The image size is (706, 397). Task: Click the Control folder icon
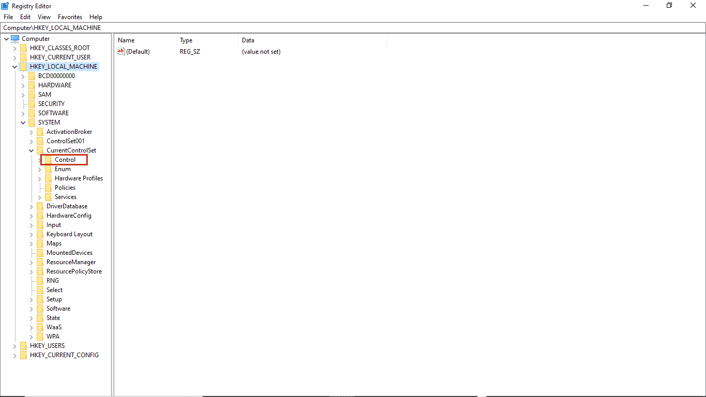(48, 160)
